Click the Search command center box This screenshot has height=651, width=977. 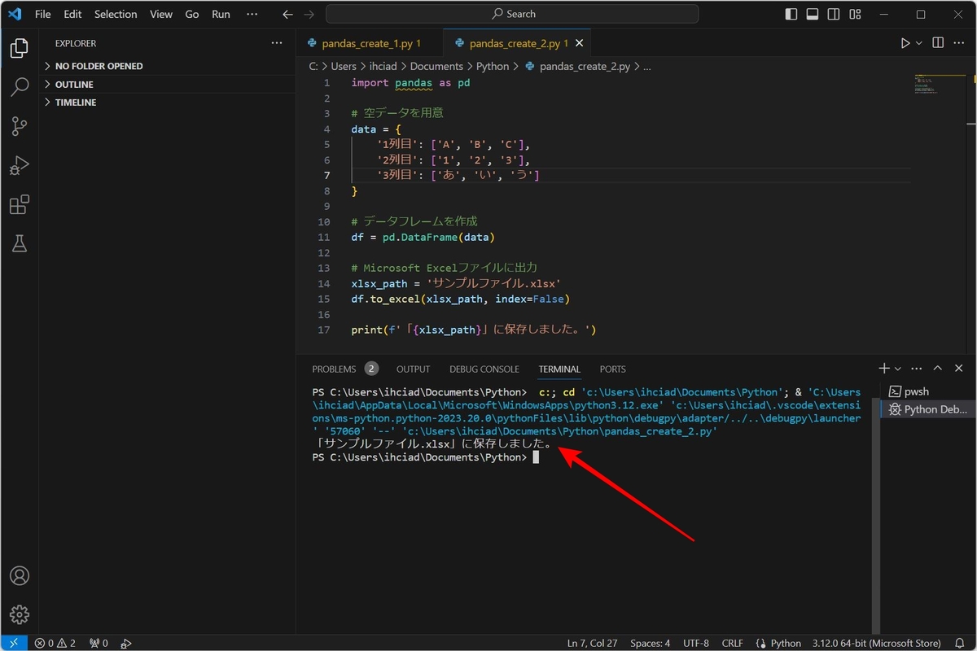512,14
